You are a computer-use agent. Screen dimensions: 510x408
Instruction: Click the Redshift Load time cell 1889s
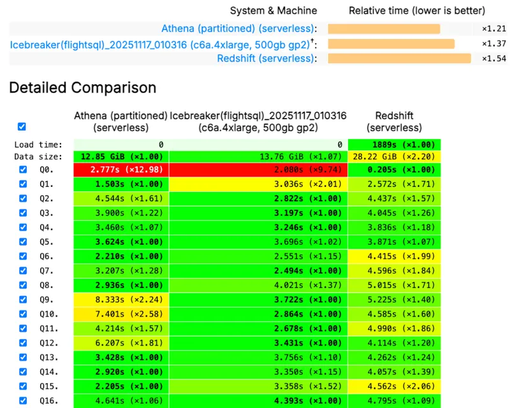pos(394,145)
